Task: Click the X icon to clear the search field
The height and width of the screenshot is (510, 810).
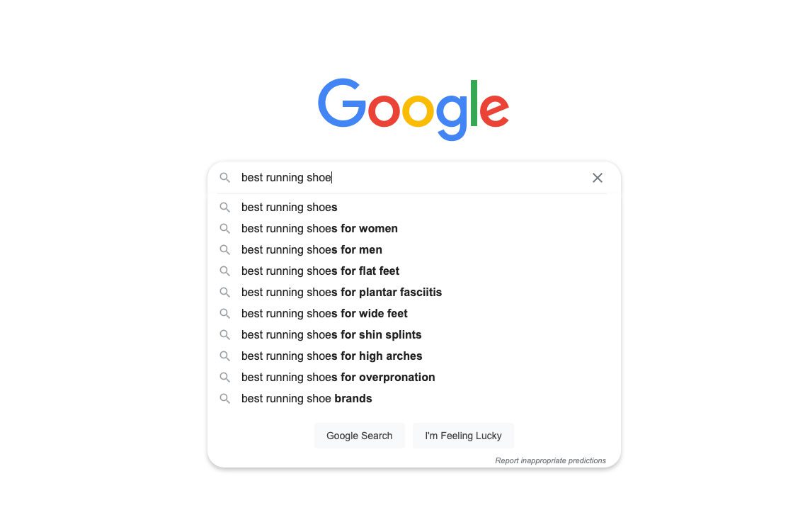Action: click(597, 178)
